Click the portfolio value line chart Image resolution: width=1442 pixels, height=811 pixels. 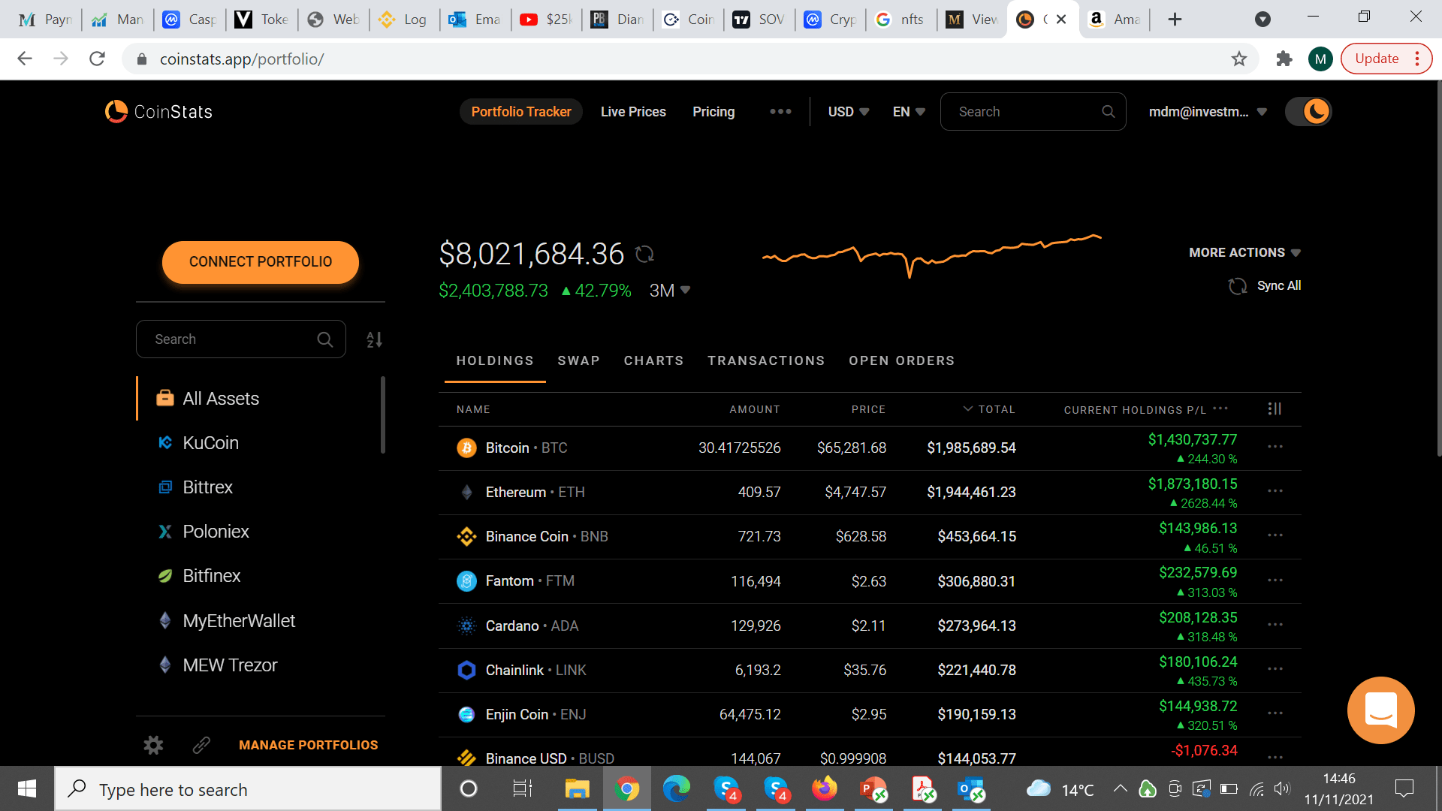(x=932, y=255)
